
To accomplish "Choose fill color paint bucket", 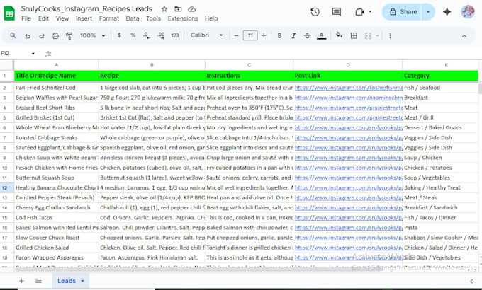I will 339,35.
